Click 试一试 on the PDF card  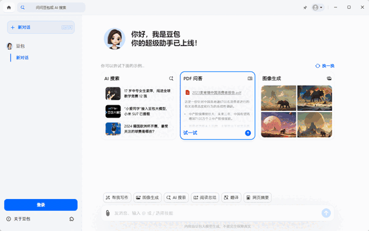pos(190,132)
